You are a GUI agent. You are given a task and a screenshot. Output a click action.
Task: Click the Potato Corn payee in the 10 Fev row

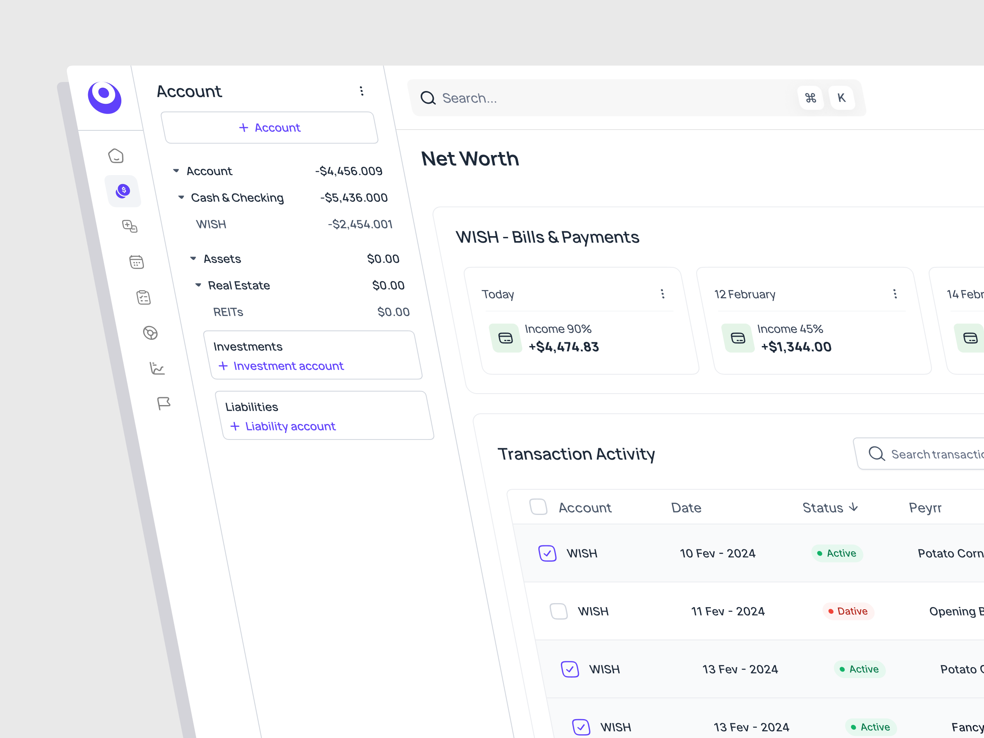coord(951,553)
